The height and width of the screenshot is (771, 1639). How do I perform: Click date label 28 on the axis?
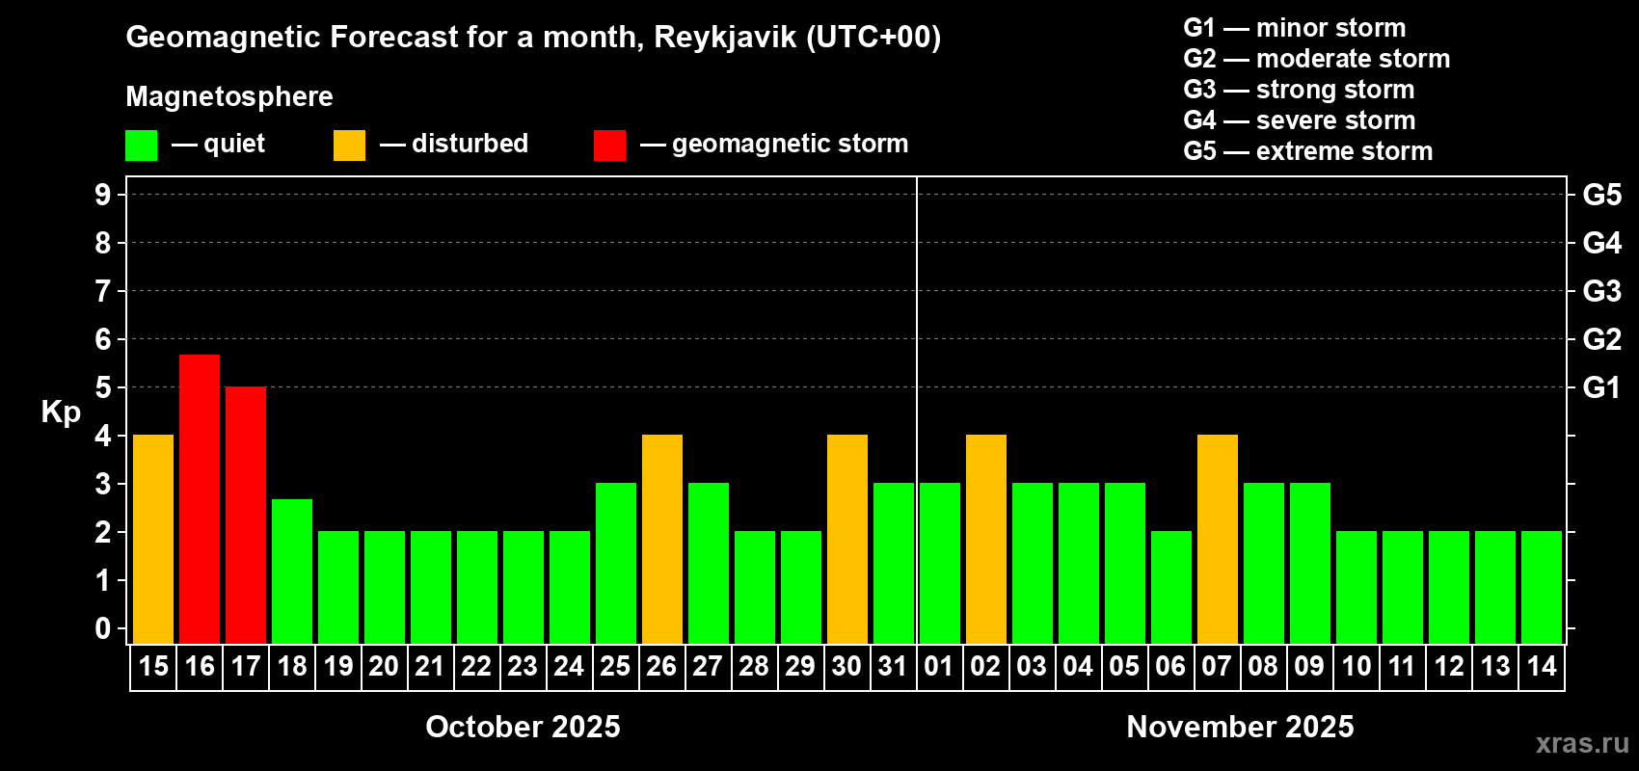tap(754, 667)
